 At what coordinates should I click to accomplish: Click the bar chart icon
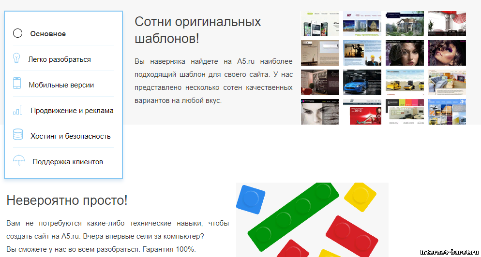(x=17, y=110)
